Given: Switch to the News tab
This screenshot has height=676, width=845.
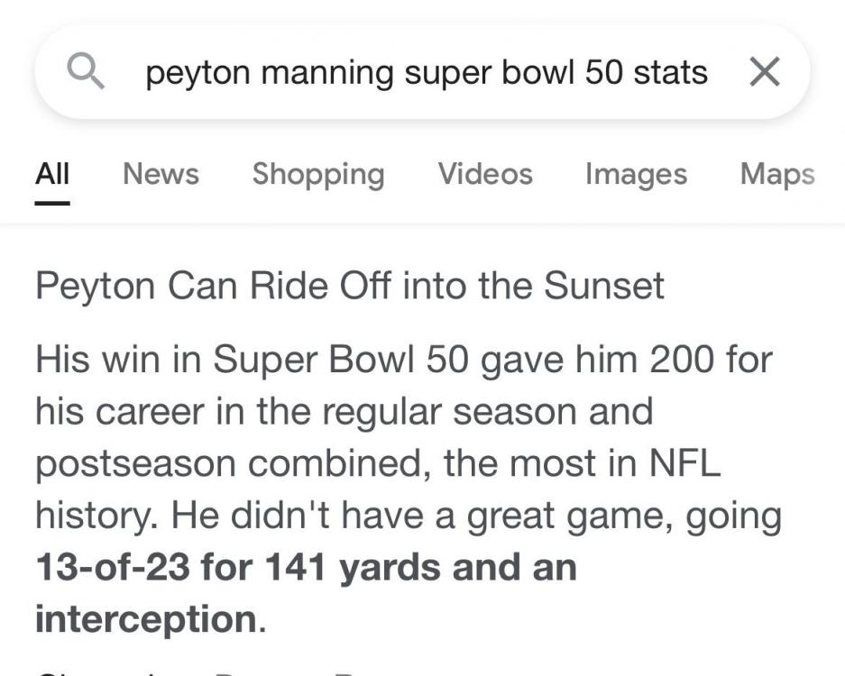Looking at the screenshot, I should [x=161, y=173].
